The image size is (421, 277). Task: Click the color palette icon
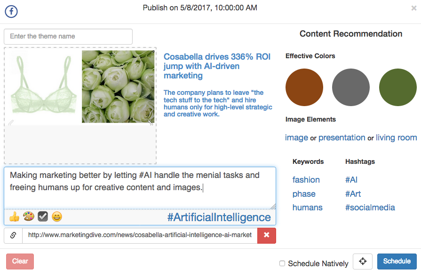click(29, 216)
